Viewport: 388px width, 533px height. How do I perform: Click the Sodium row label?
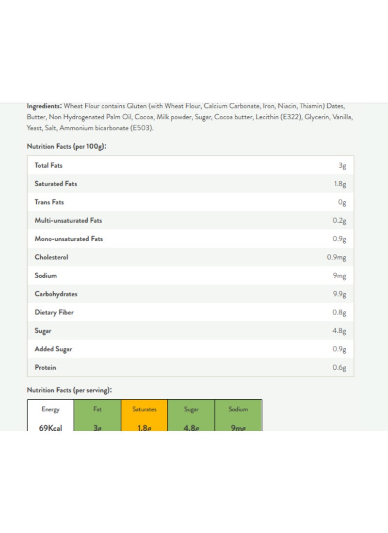(46, 275)
